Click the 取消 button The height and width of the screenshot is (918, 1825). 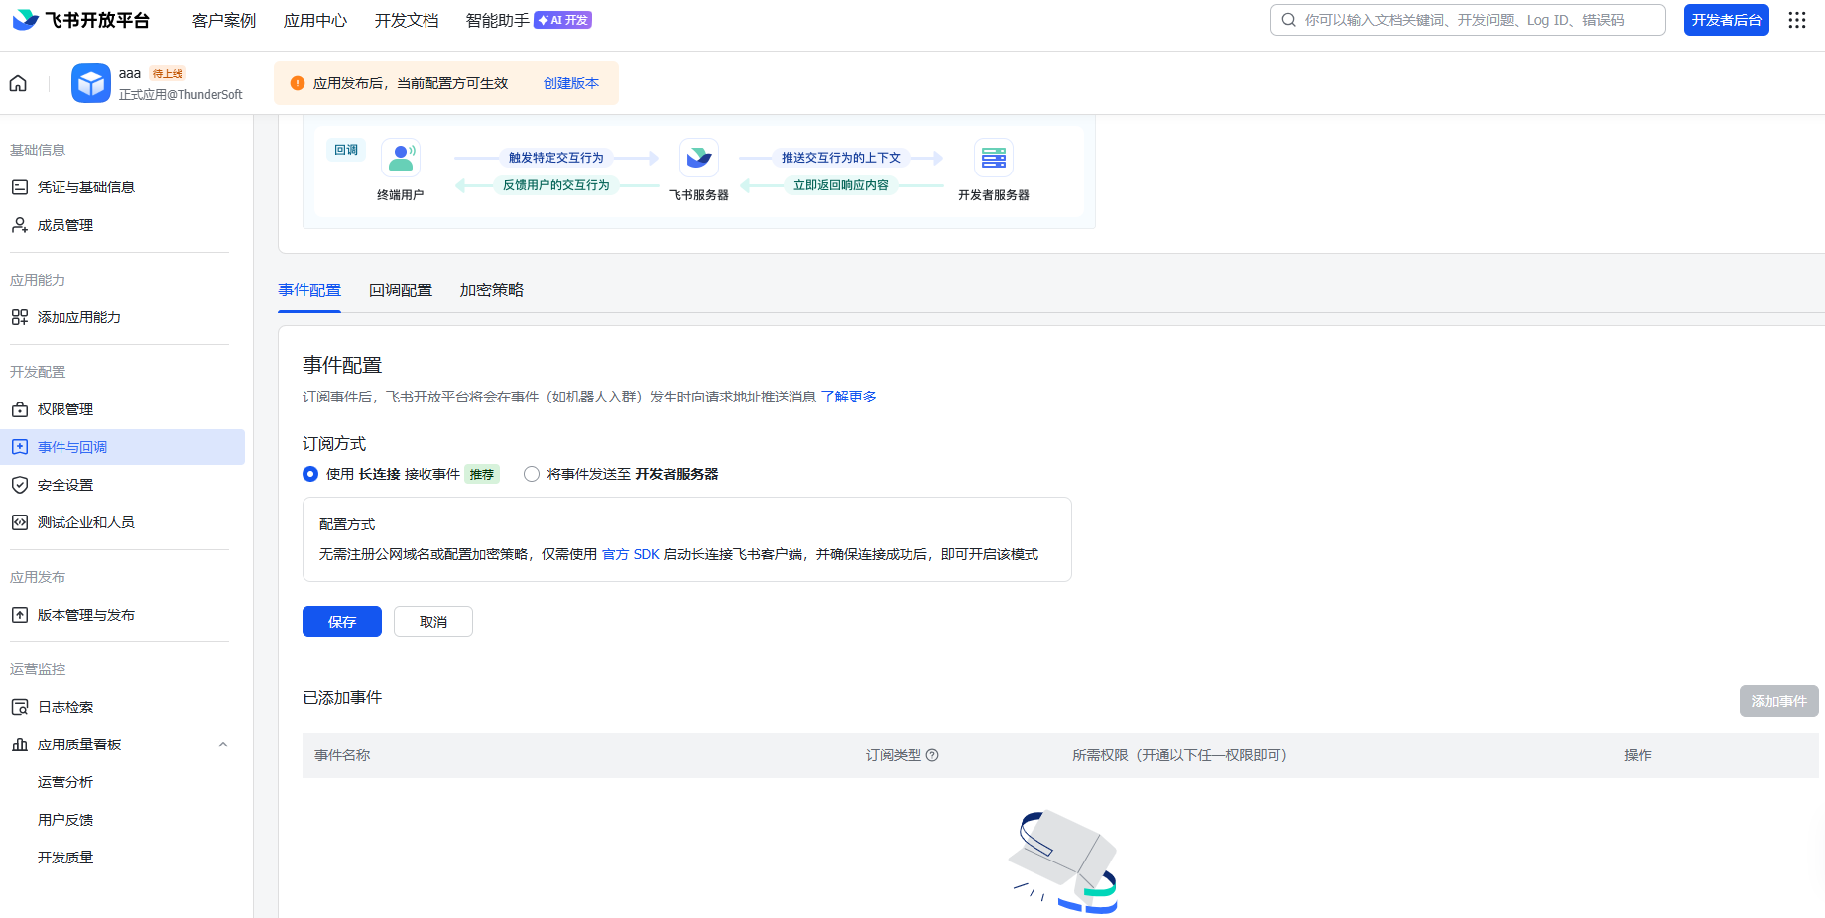(x=432, y=622)
